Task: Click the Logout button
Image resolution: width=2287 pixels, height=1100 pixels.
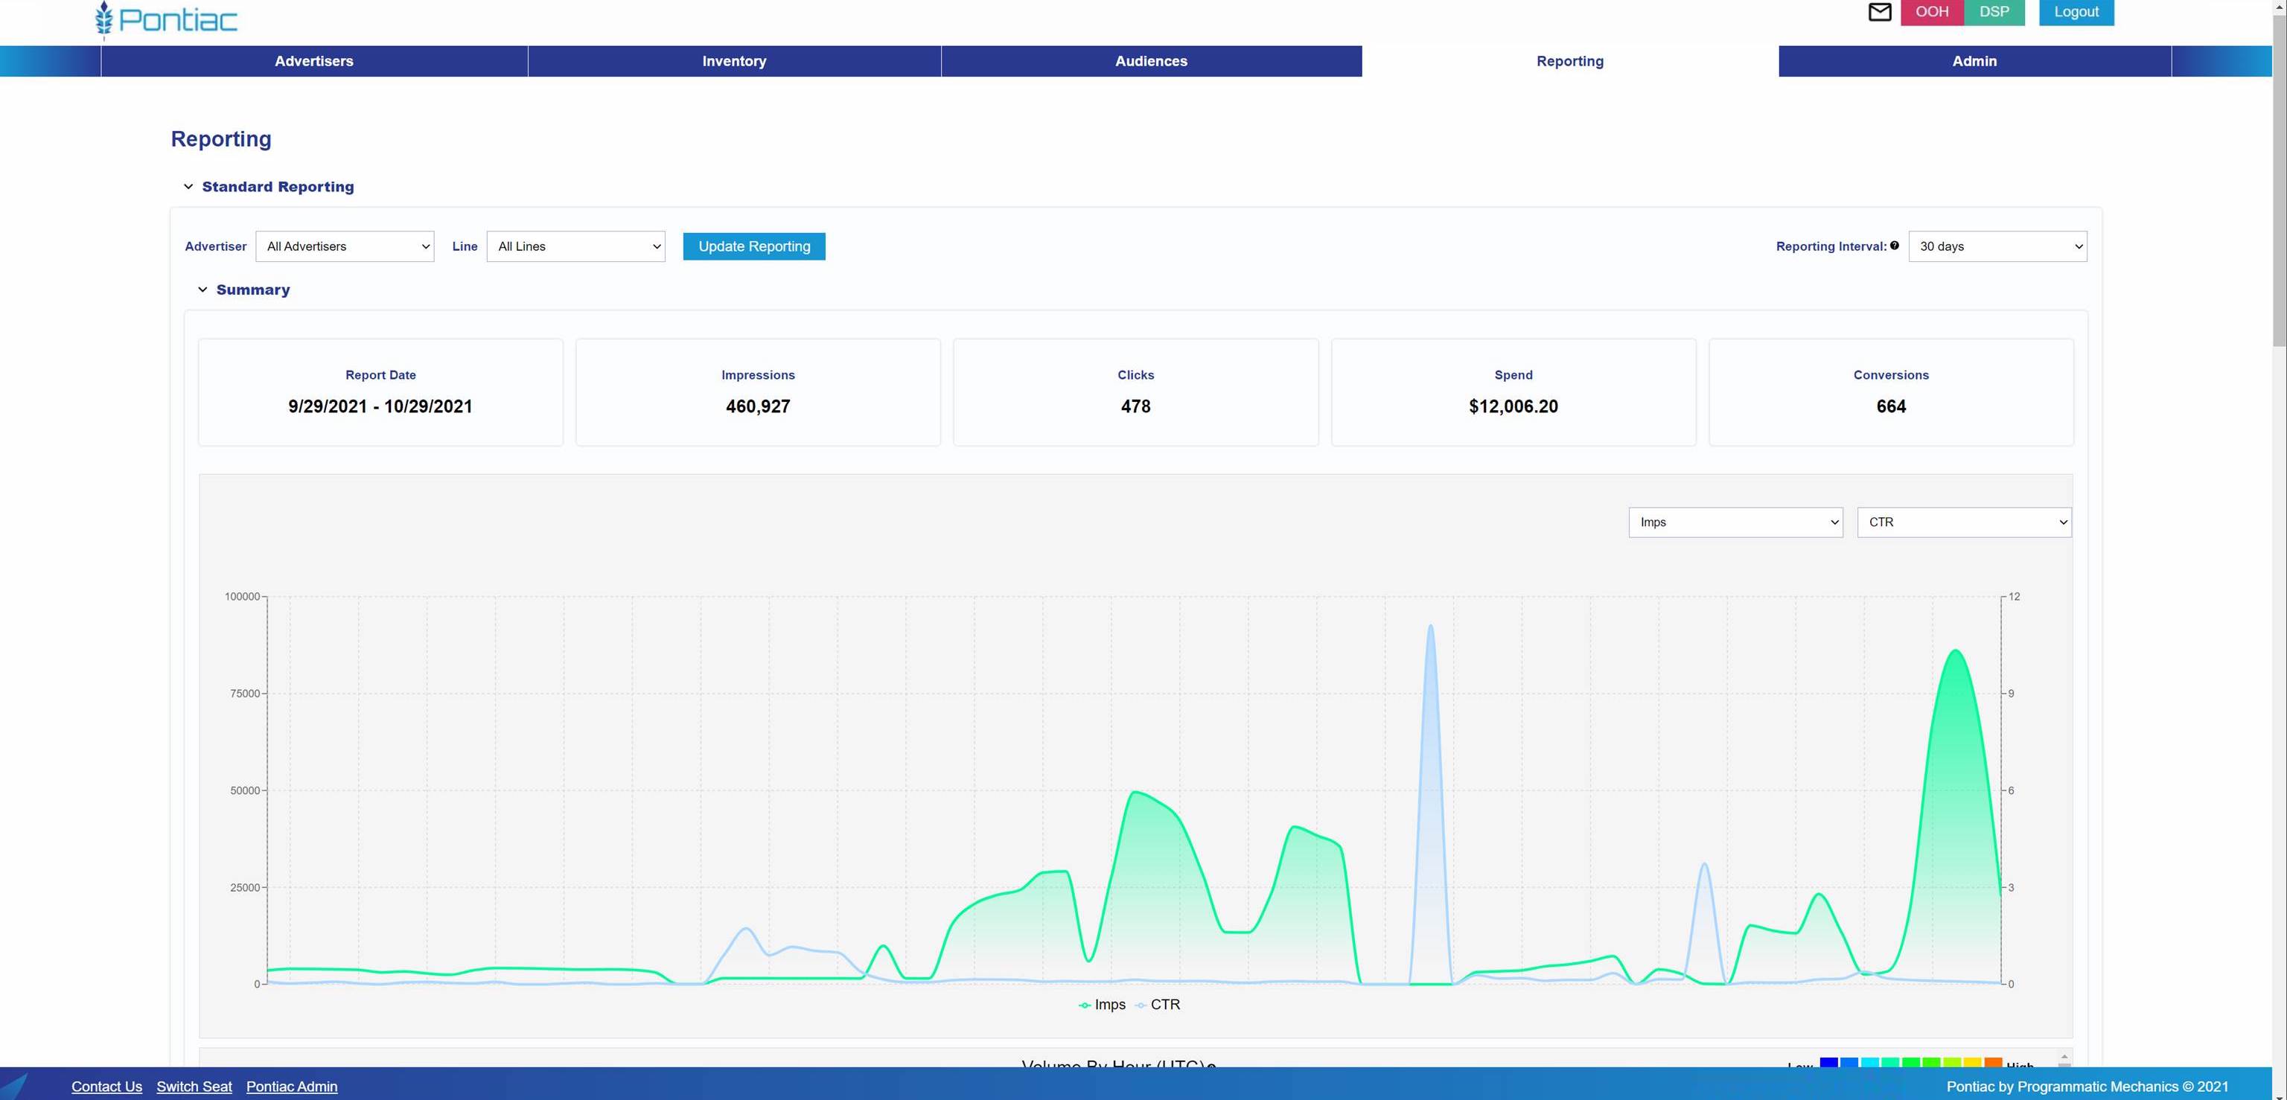Action: (2076, 12)
